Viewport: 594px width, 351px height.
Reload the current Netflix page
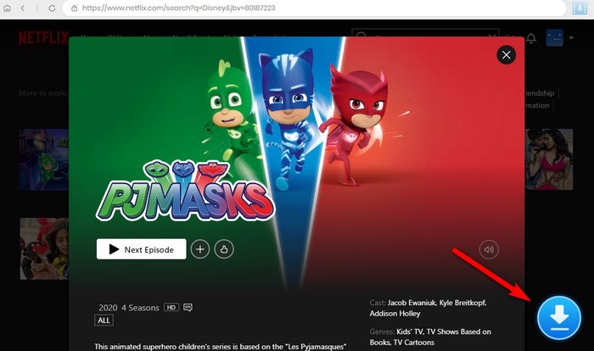click(52, 8)
